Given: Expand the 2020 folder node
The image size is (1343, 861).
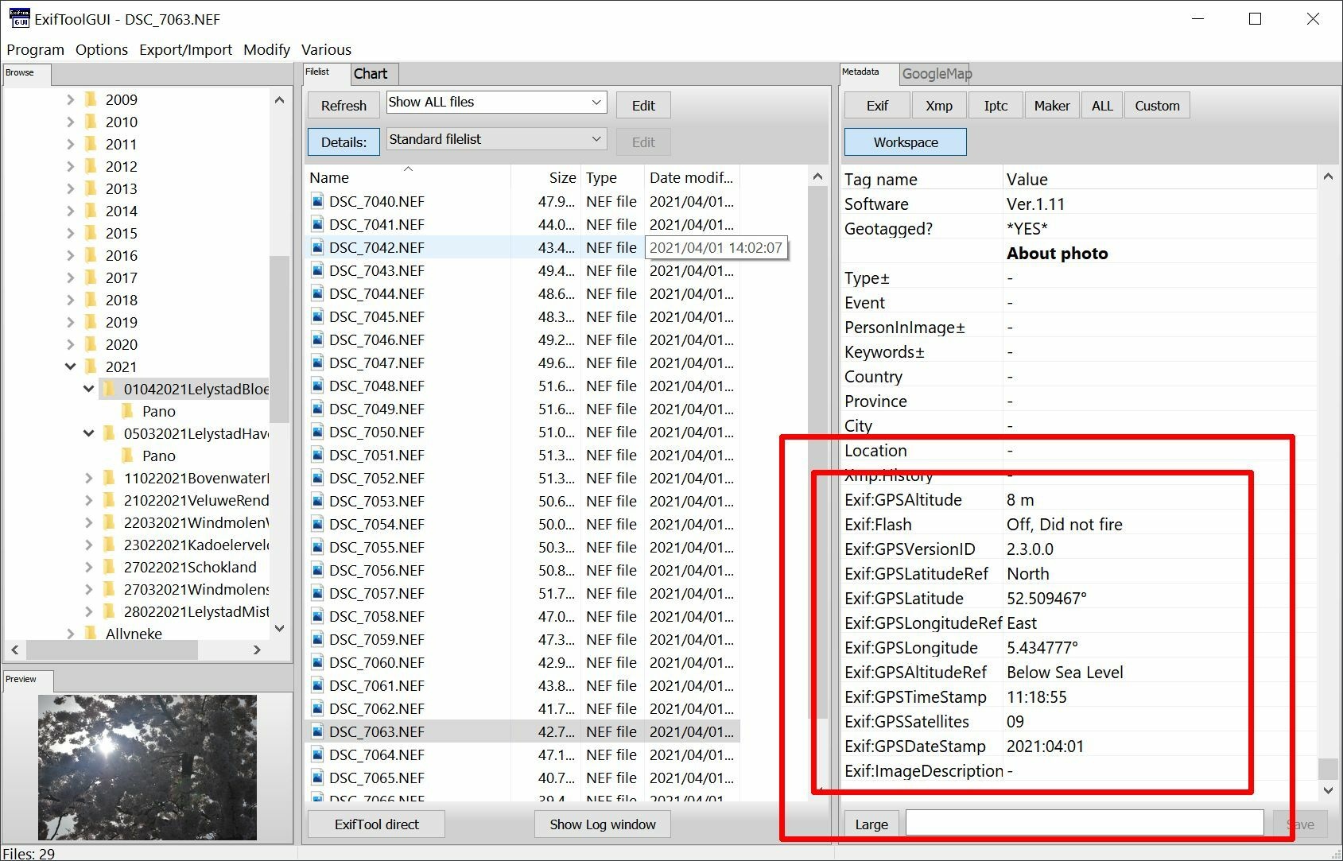Looking at the screenshot, I should point(70,344).
